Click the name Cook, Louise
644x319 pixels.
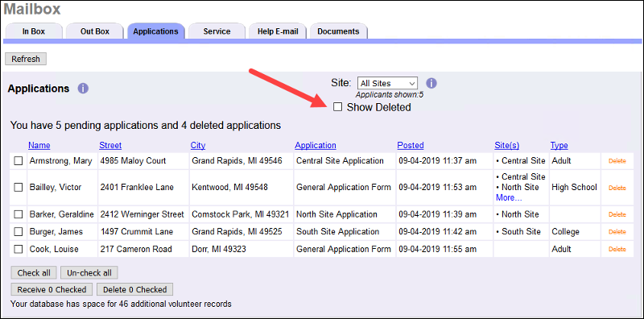click(x=54, y=249)
